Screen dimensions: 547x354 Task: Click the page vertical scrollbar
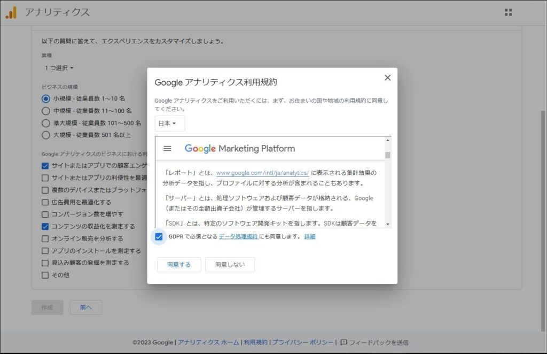543,221
